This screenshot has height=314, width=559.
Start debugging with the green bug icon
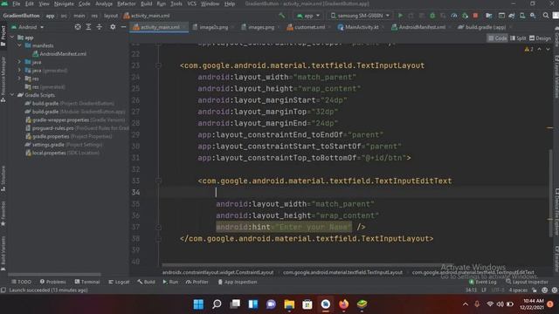[x=432, y=16]
